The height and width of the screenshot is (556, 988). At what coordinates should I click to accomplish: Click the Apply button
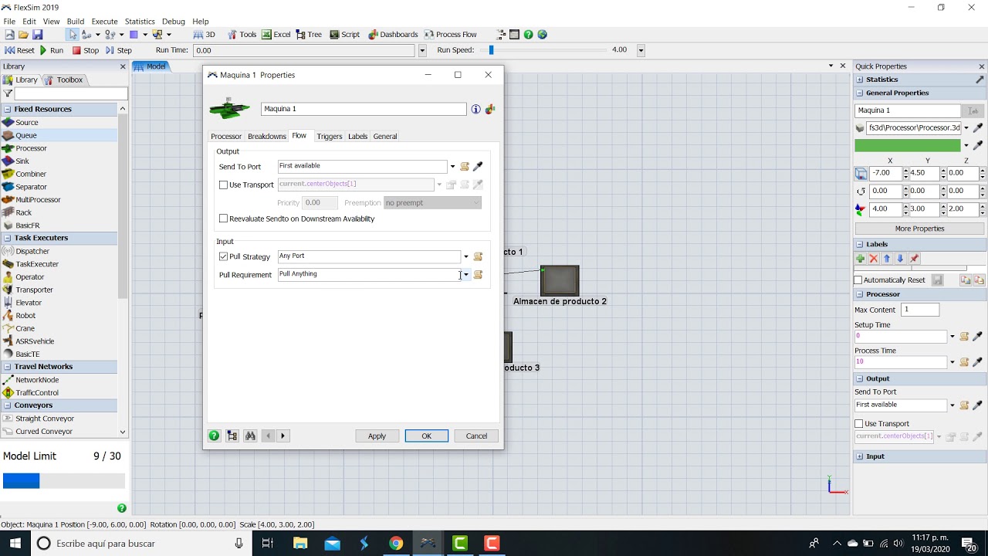(x=377, y=436)
